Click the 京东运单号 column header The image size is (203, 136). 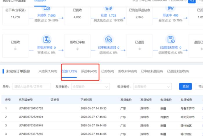click(26, 100)
